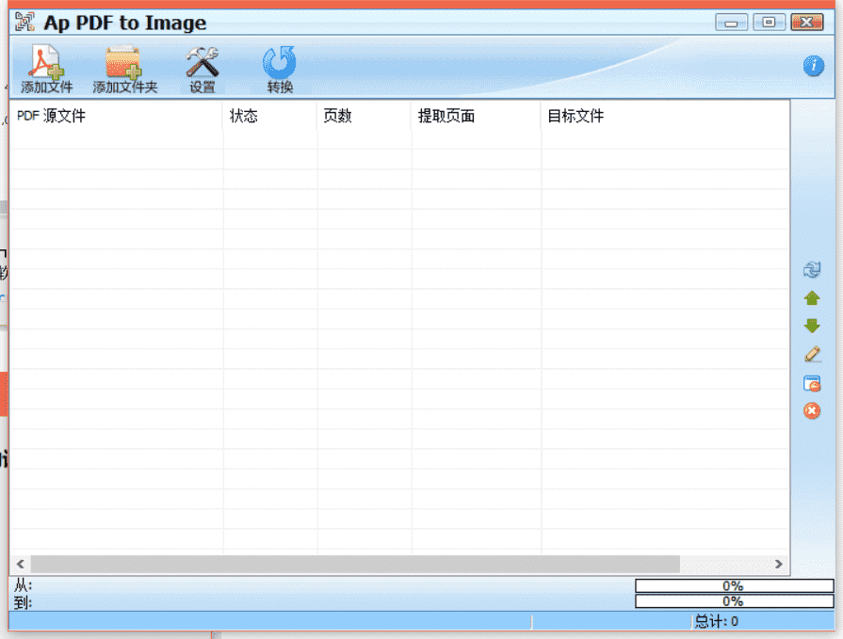The height and width of the screenshot is (639, 843).
Task: Start conversion with the 转换 icon
Action: pos(280,70)
